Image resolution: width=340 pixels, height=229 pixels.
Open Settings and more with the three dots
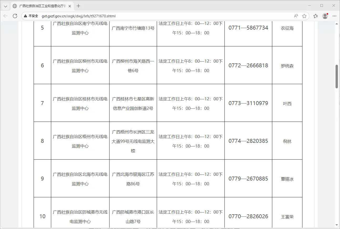[334, 16]
